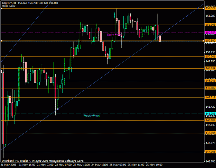This screenshot has height=168, width=216.
Task: Click the 21 May 2009 time label
Action: click(x=8, y=165)
